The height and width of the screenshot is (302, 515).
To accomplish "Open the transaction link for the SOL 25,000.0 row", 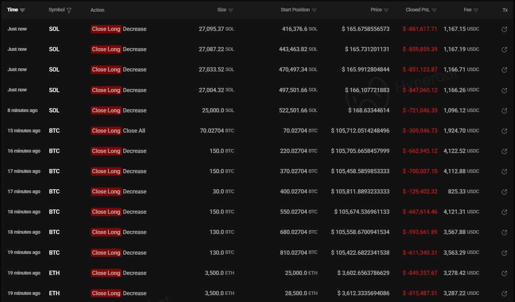I will pos(504,111).
